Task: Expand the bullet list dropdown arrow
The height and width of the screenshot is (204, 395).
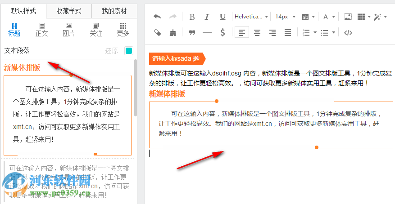Action: 334,32
